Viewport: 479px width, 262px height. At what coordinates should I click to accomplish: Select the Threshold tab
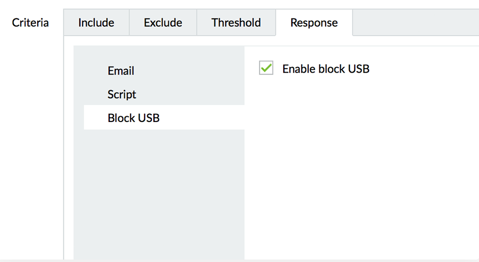pyautogui.click(x=236, y=23)
